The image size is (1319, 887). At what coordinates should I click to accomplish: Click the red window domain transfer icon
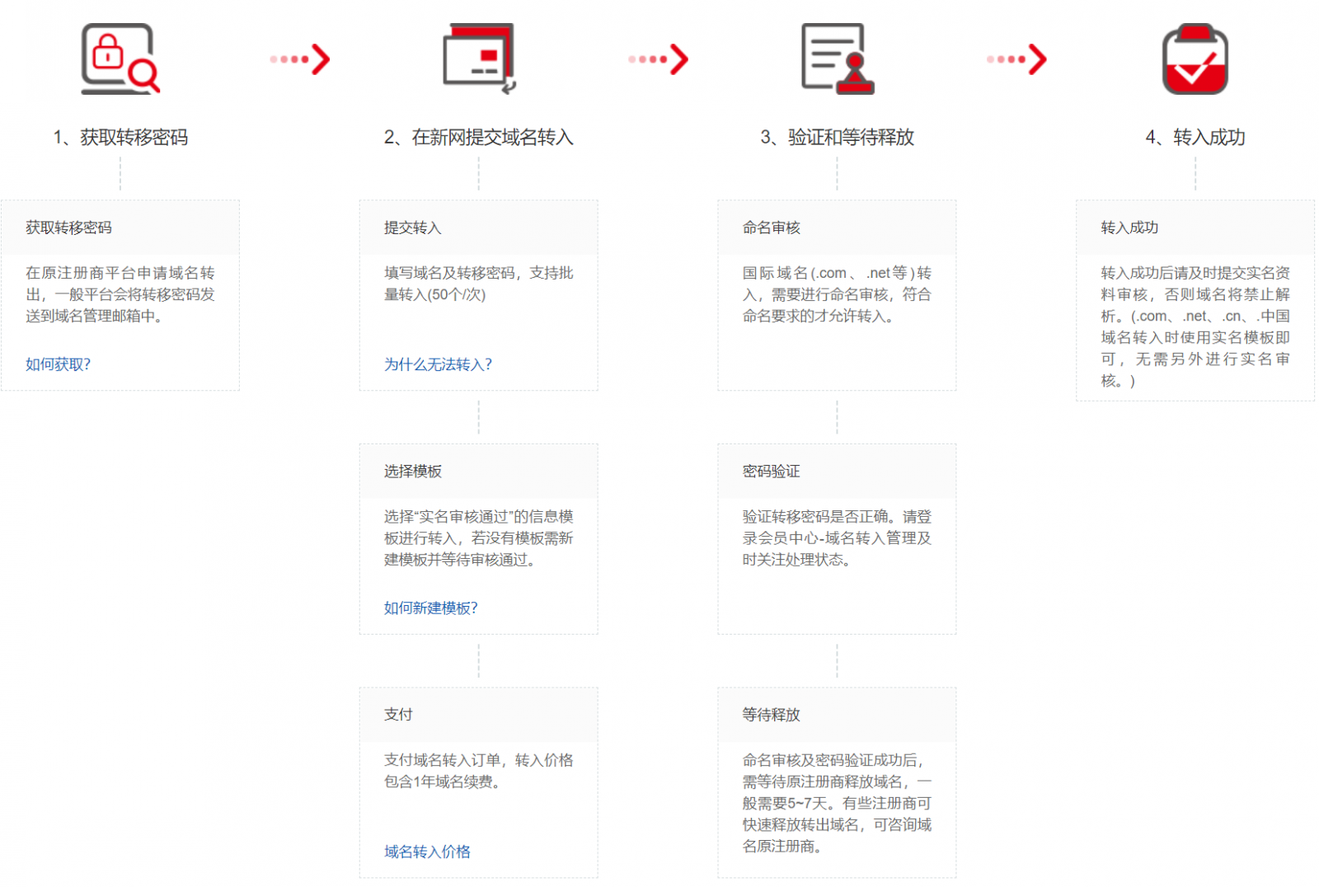tap(479, 59)
